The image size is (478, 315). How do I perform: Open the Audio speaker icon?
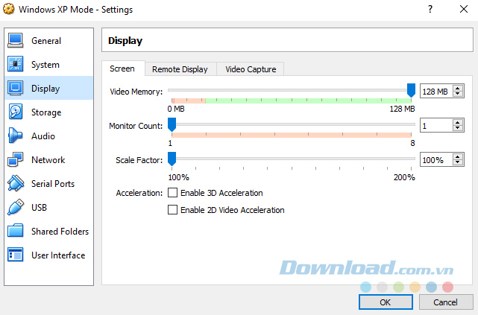[15, 136]
